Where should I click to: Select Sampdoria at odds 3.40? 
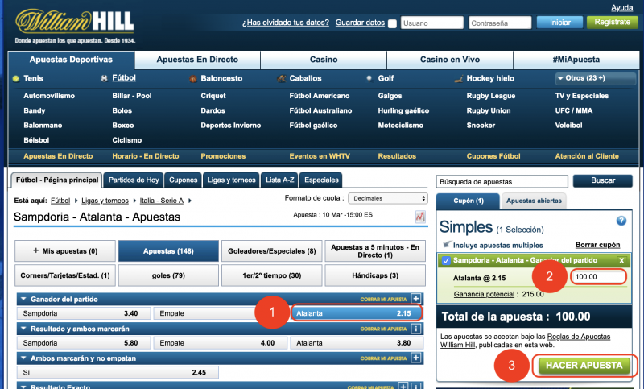click(84, 313)
